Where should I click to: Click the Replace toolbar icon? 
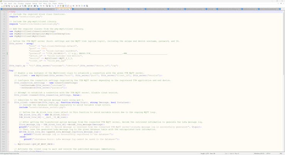37,6
